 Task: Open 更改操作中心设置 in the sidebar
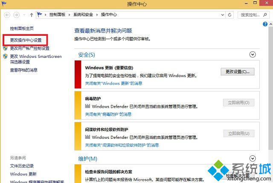[26, 40]
